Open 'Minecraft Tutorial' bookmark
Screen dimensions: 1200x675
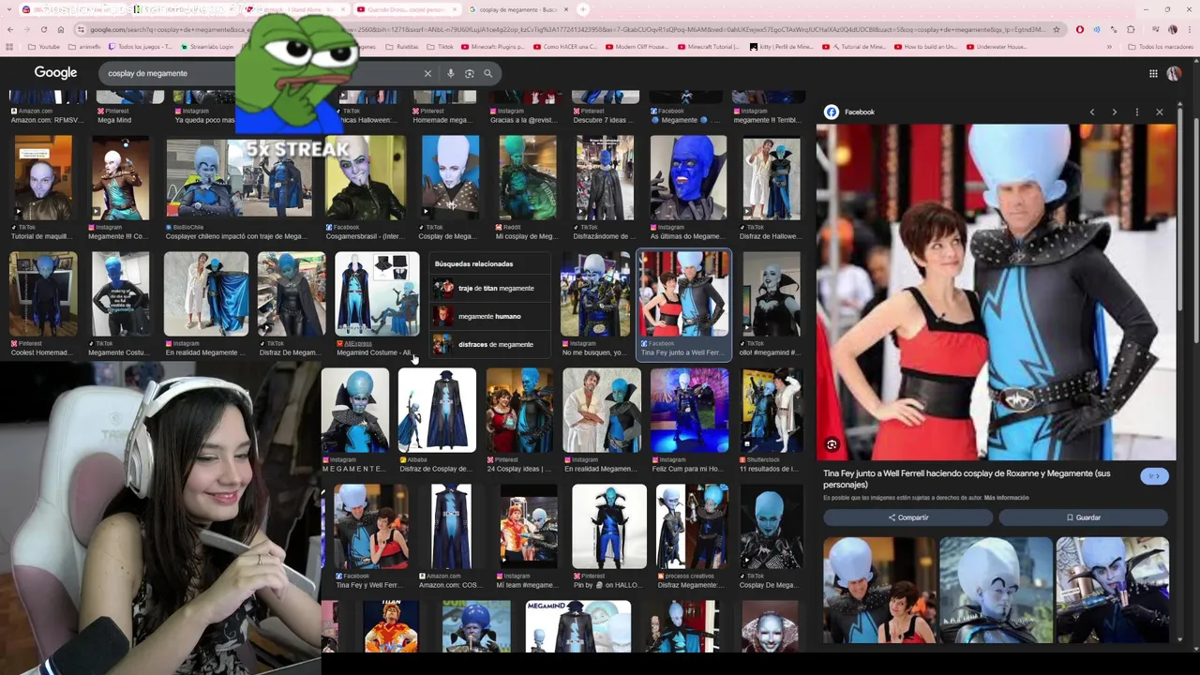(x=709, y=46)
